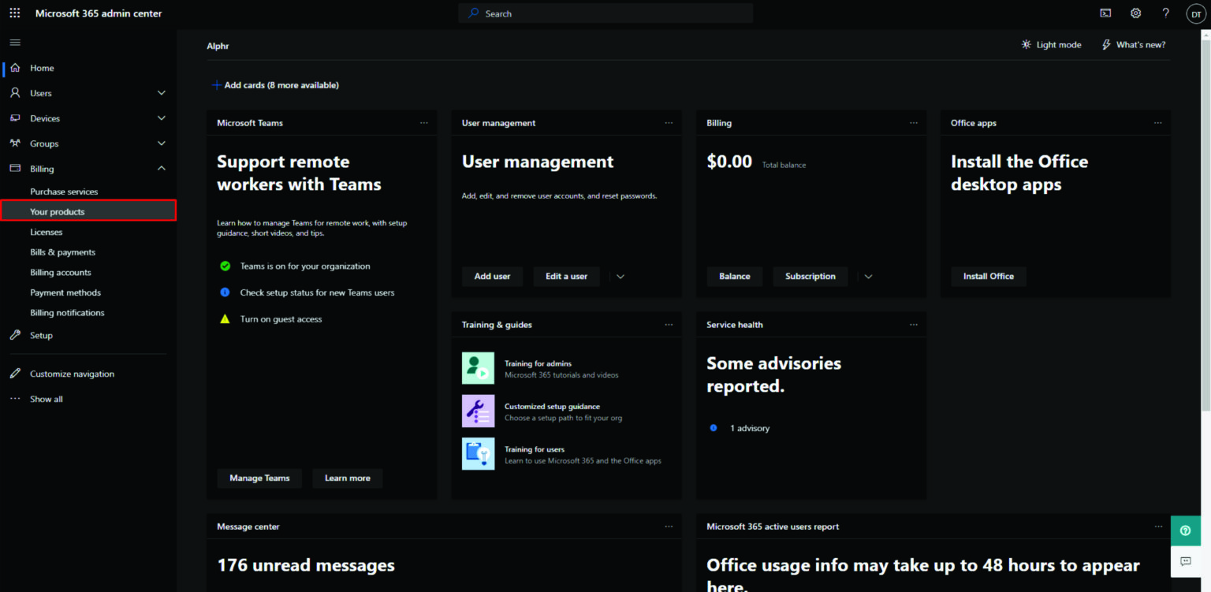Image resolution: width=1211 pixels, height=592 pixels.
Task: Open Office apps card options menu
Action: tap(1158, 123)
